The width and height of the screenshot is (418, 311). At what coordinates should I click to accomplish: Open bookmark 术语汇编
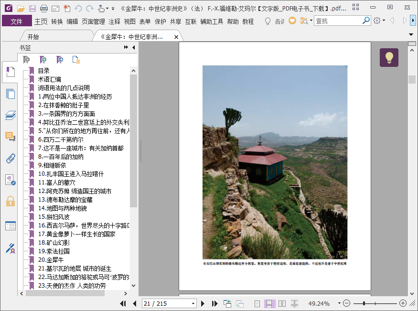(x=49, y=79)
